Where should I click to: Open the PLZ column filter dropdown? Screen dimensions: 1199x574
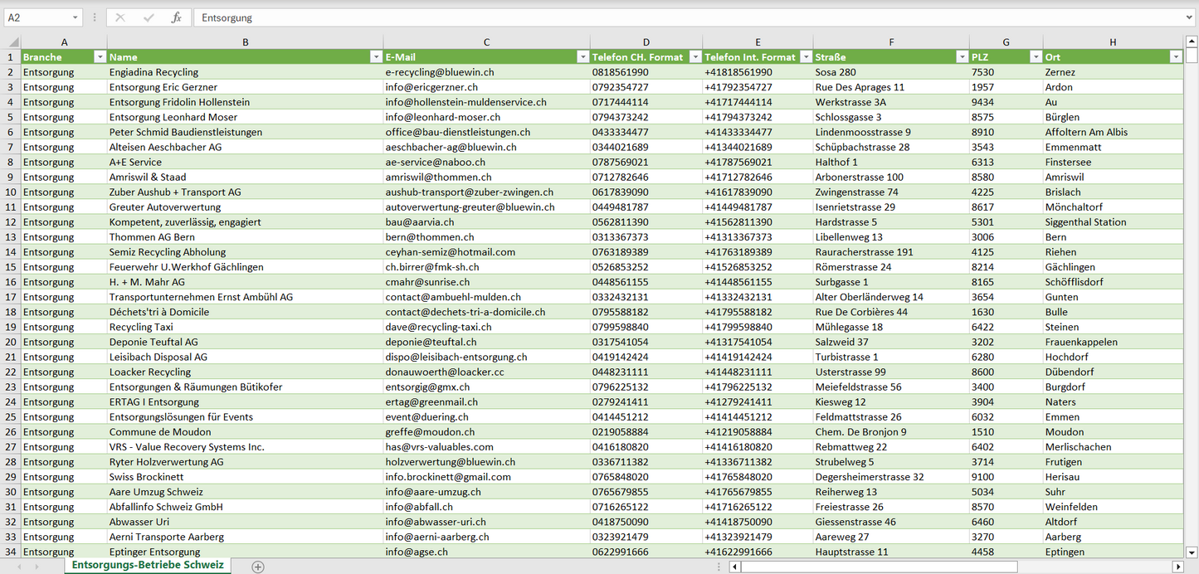click(x=1035, y=57)
